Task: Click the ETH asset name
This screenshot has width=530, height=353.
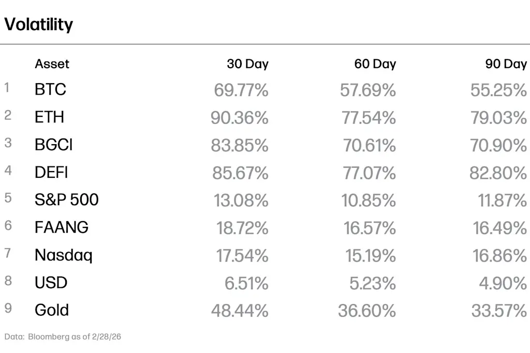Action: (49, 117)
